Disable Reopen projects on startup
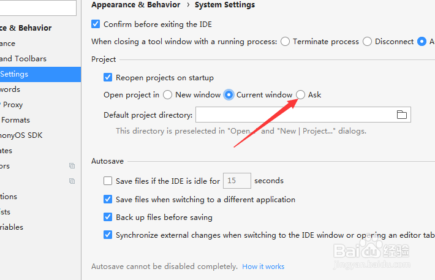The width and height of the screenshot is (435, 280). point(108,78)
